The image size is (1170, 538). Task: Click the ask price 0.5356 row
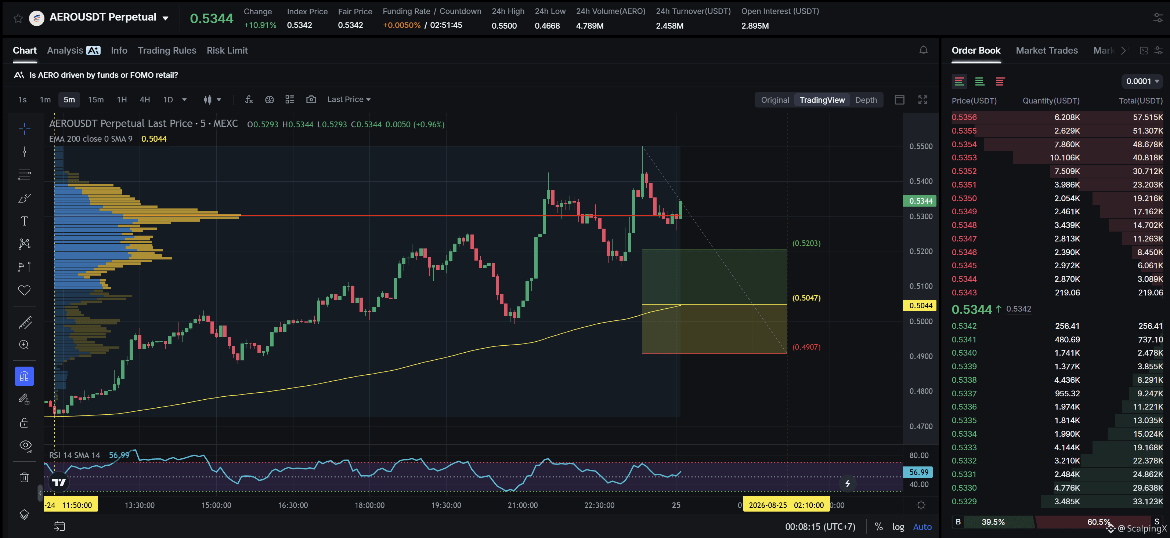pos(1057,117)
